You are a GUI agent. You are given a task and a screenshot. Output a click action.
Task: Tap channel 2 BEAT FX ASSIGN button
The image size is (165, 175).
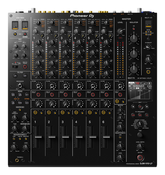52,94
